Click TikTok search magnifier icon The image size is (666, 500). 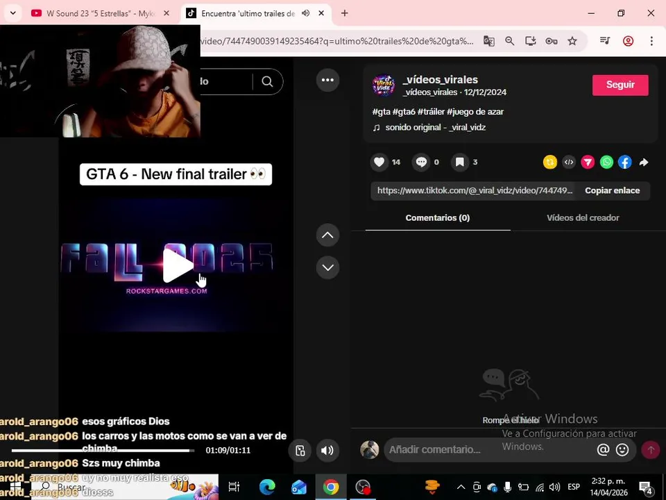coord(267,81)
